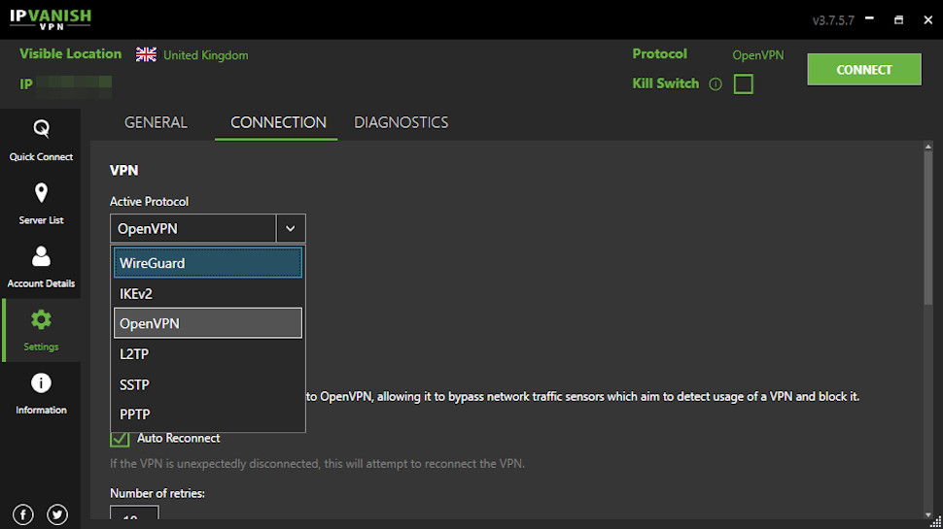Click the scrollbar down arrow

pyautogui.click(x=928, y=514)
